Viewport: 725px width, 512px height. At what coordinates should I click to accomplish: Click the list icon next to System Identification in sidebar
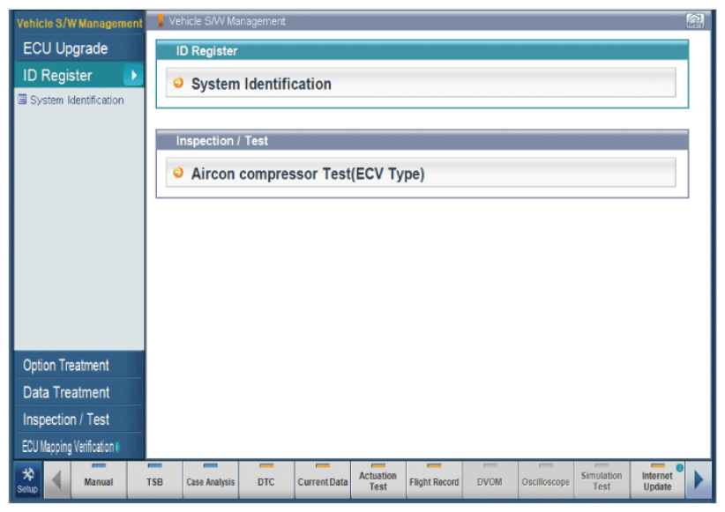click(x=22, y=100)
